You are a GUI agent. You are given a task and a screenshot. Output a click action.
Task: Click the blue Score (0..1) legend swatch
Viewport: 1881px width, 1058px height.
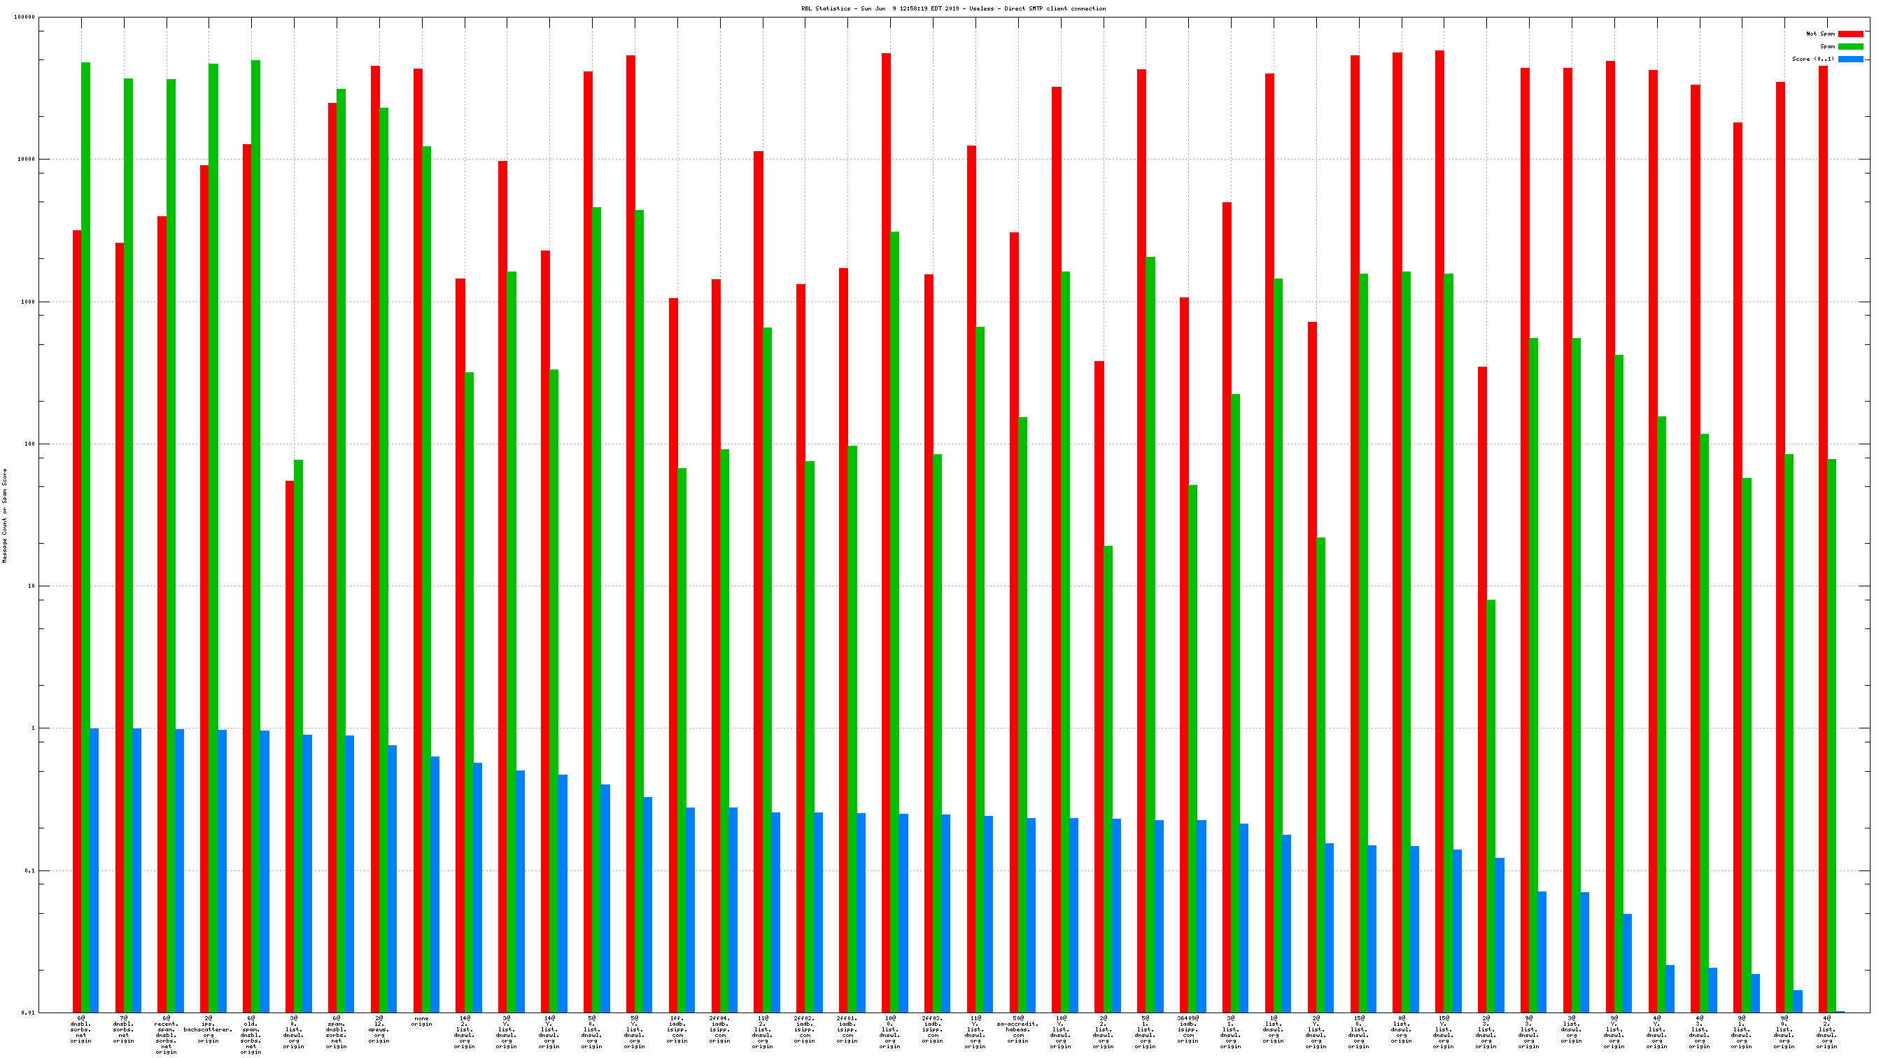pos(1850,59)
